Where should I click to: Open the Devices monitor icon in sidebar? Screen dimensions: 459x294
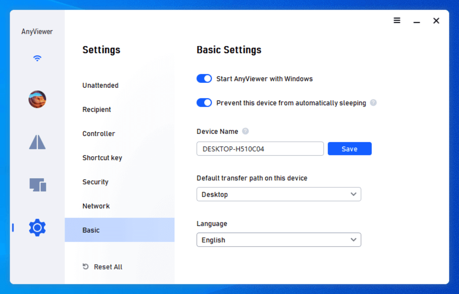click(x=38, y=185)
